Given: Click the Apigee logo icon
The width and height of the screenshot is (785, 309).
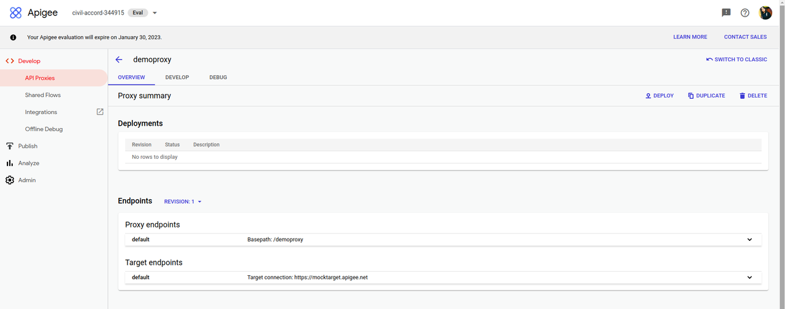Looking at the screenshot, I should click(16, 13).
